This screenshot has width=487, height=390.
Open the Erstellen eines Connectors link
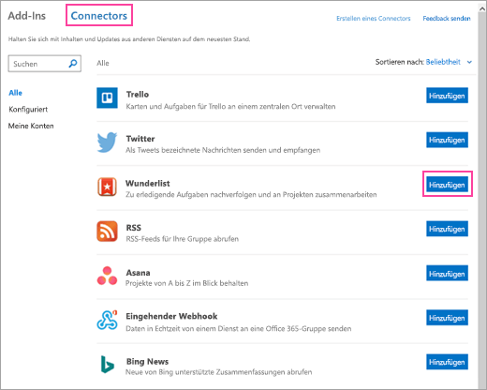[374, 19]
